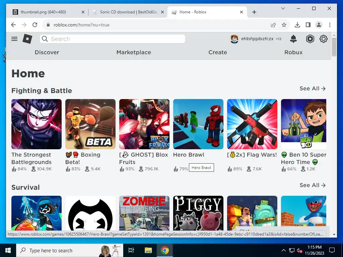The width and height of the screenshot is (343, 257).
Task: Open the Windows notification center icon
Action: (x=332, y=250)
